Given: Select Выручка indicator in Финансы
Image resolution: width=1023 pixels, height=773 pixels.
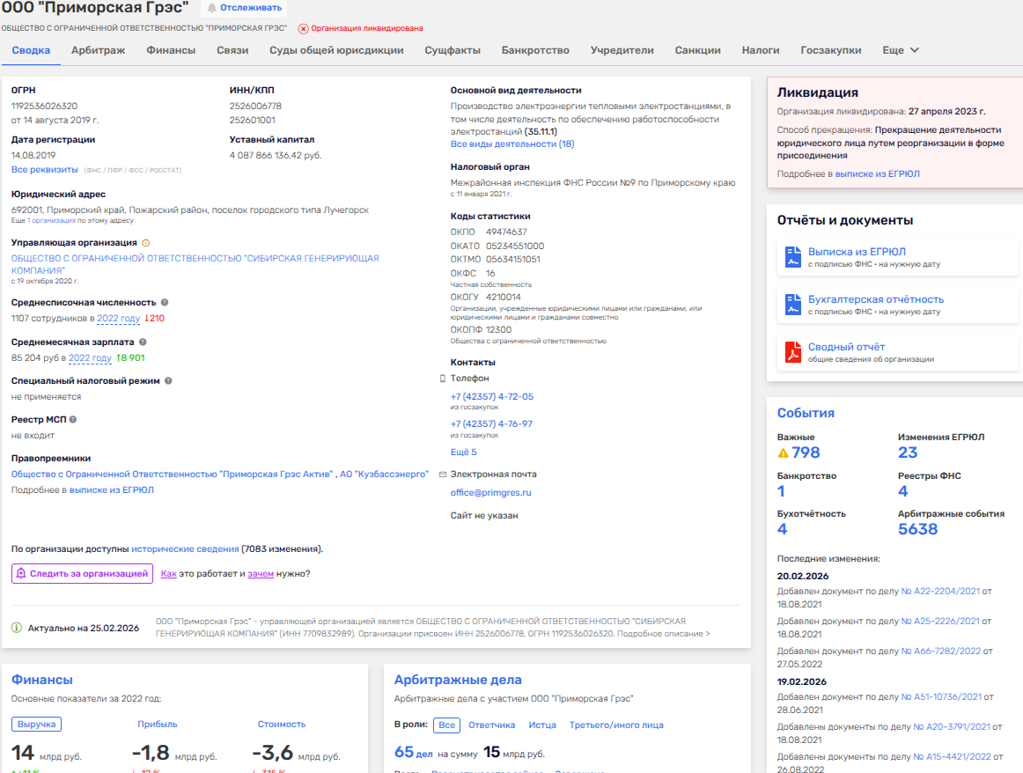Looking at the screenshot, I should [36, 725].
